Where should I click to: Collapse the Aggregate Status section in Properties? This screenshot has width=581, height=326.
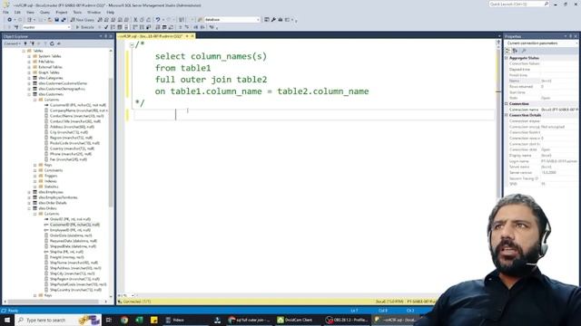[507, 58]
